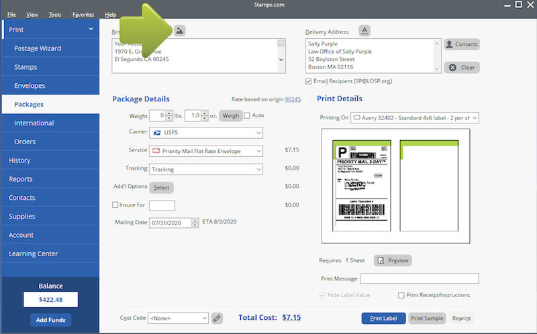Click the return address image icon button

coord(180,31)
